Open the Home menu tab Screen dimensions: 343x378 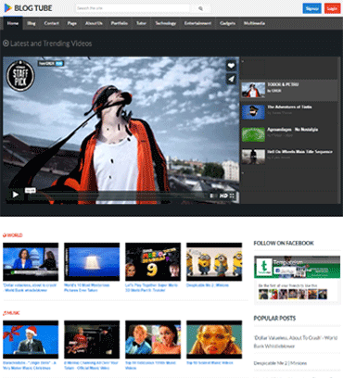(13, 23)
